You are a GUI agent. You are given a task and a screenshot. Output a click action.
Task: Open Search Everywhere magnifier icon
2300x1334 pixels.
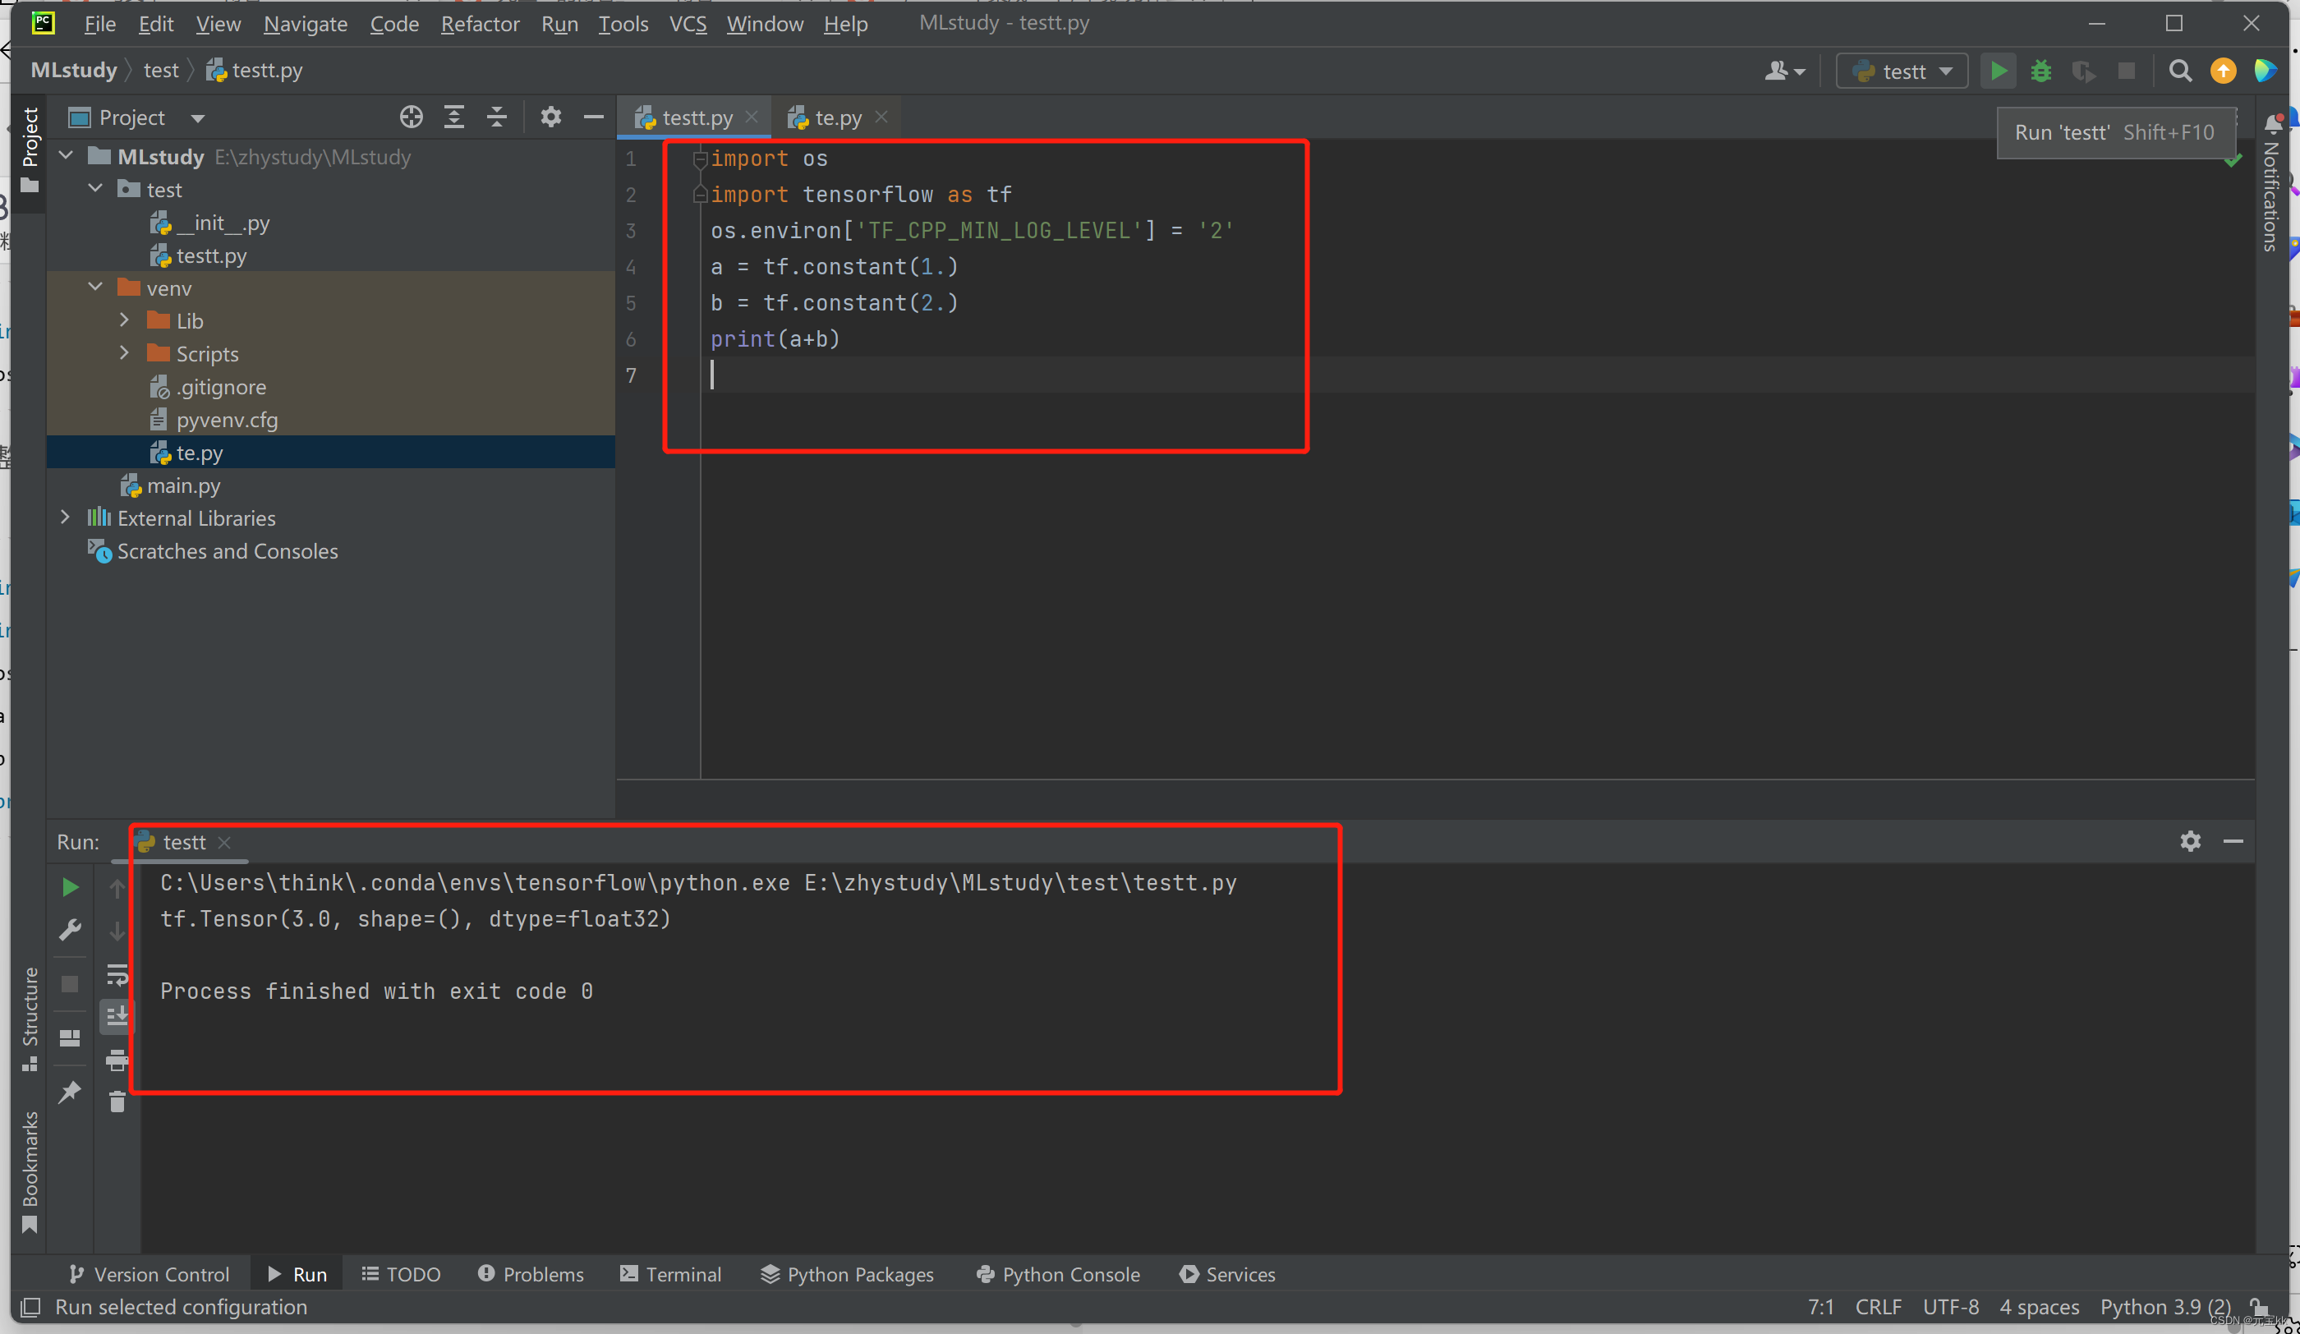click(2179, 71)
